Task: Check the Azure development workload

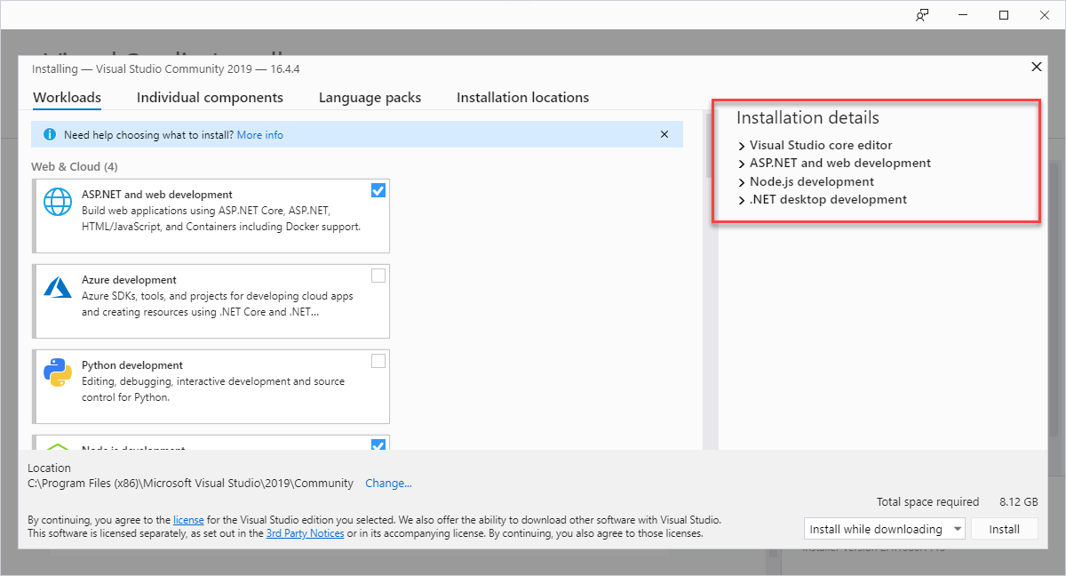Action: click(x=378, y=276)
